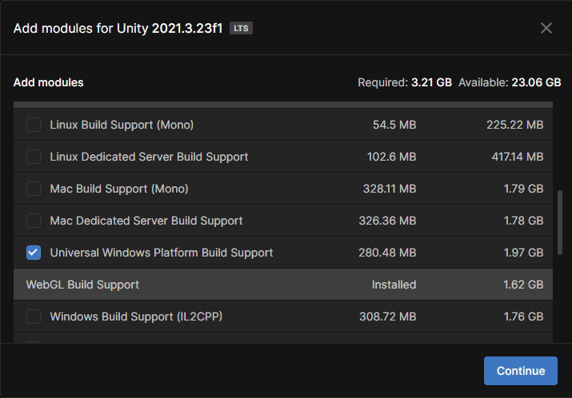572x398 pixels.
Task: Click the 225.22 MB size for Linux Mono
Action: (515, 125)
